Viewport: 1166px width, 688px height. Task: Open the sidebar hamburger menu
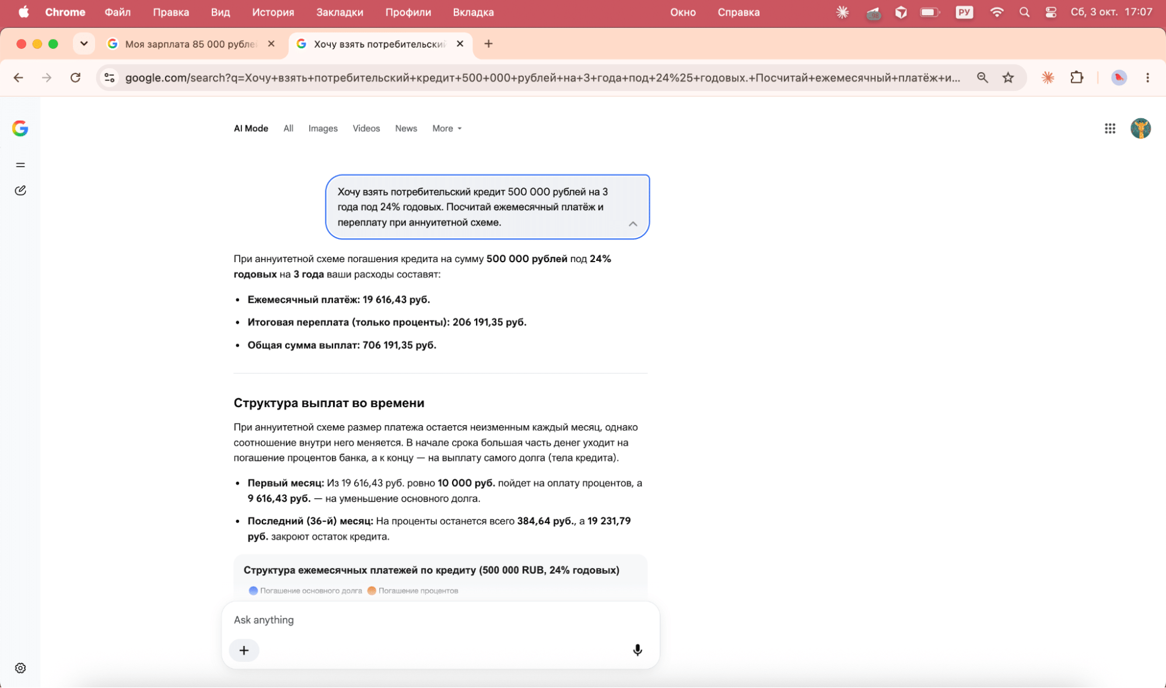point(20,165)
